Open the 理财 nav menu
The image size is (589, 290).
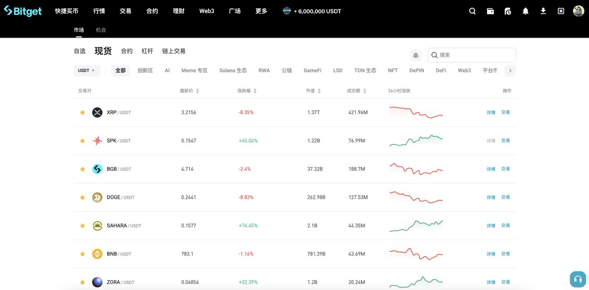(179, 11)
